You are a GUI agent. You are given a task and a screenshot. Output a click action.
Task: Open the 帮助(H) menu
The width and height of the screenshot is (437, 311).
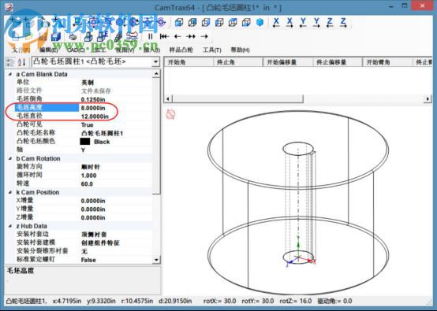coord(240,50)
